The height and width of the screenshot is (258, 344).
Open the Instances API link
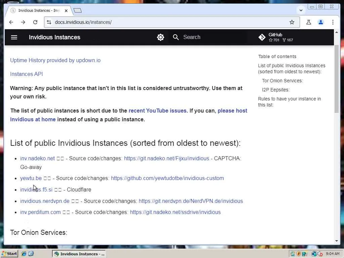point(26,74)
